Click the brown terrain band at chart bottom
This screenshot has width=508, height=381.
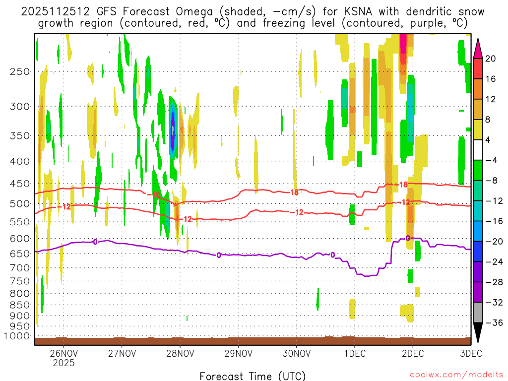point(253,341)
